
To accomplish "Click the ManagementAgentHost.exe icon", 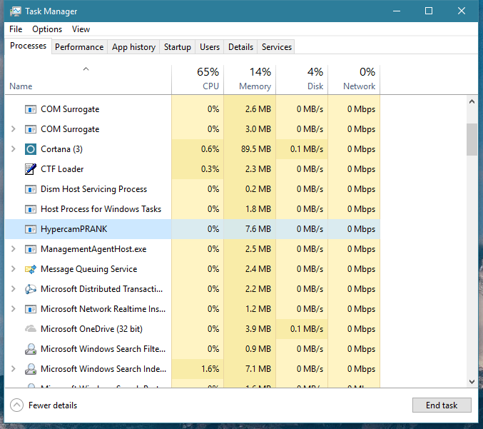I will coord(31,249).
